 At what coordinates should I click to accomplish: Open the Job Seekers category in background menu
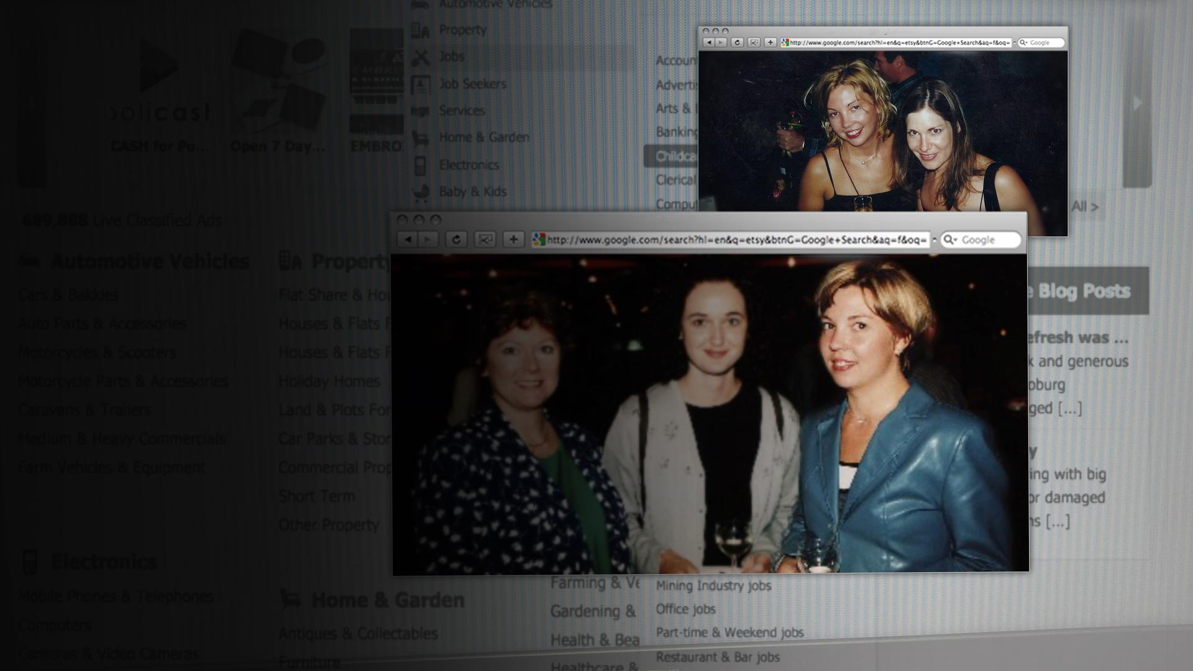point(473,83)
